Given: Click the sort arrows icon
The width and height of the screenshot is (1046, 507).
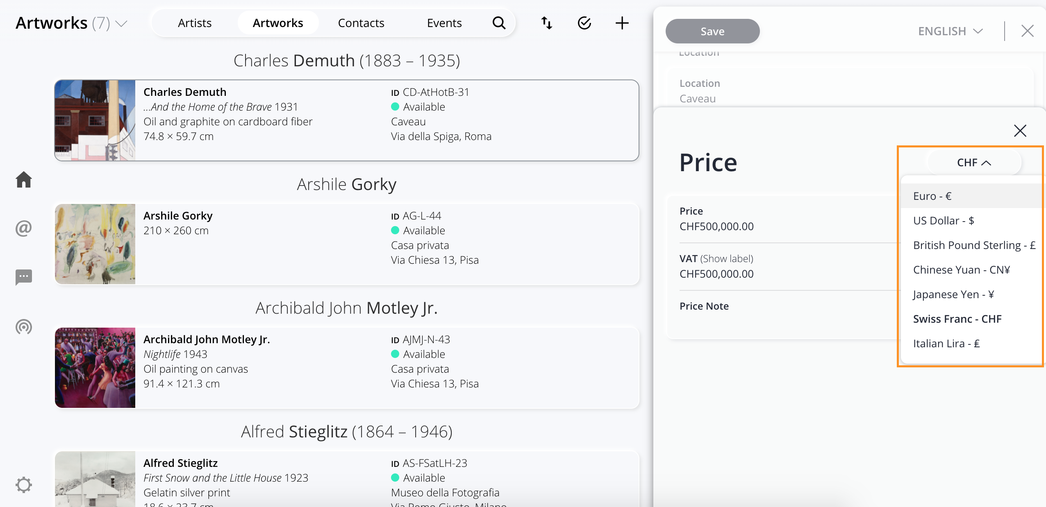Looking at the screenshot, I should [x=547, y=23].
